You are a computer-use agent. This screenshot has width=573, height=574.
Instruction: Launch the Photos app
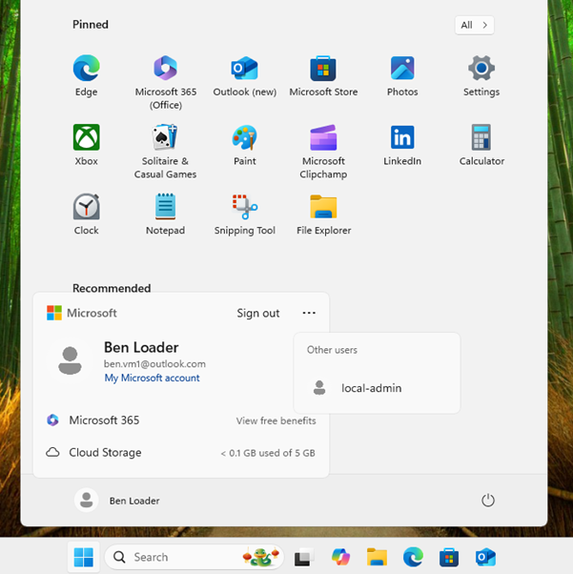(x=402, y=76)
